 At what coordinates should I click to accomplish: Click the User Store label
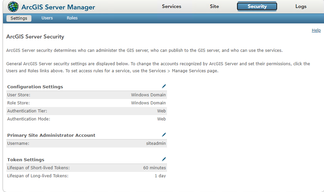tap(19, 95)
